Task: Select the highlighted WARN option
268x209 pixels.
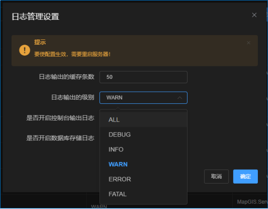Action: point(143,164)
